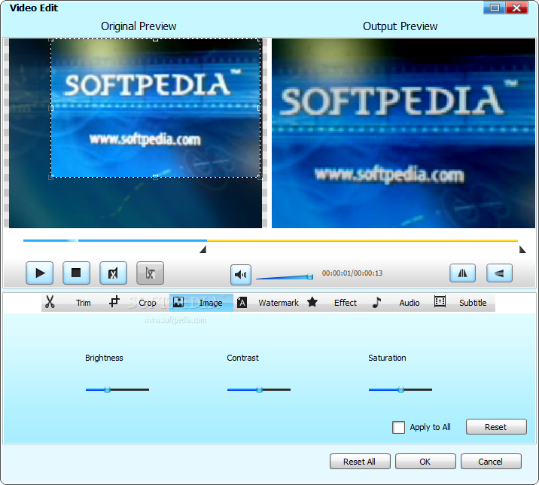Image resolution: width=539 pixels, height=485 pixels.
Task: Mute the audio with the speaker icon
Action: click(x=241, y=274)
